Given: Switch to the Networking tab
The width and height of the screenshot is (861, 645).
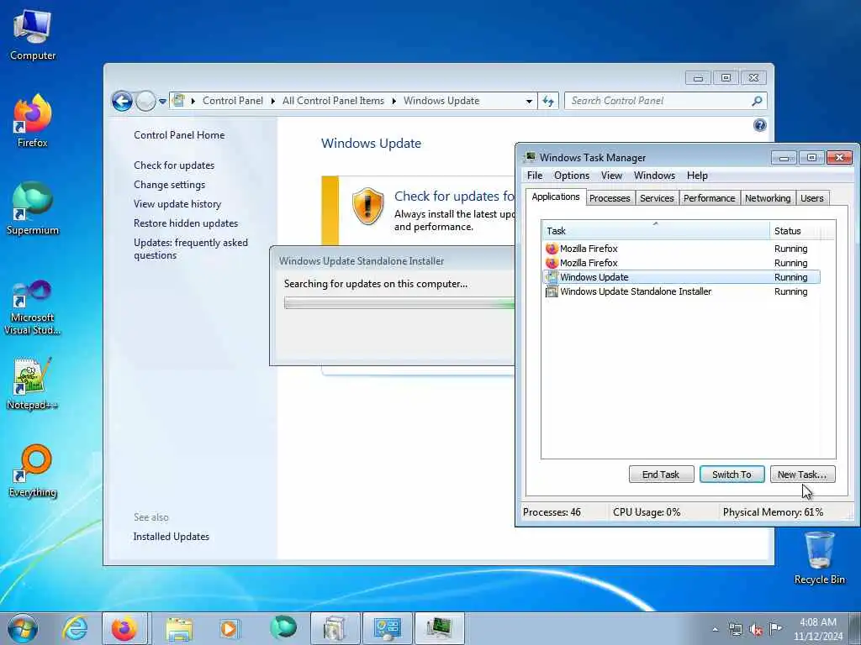Looking at the screenshot, I should pos(768,198).
